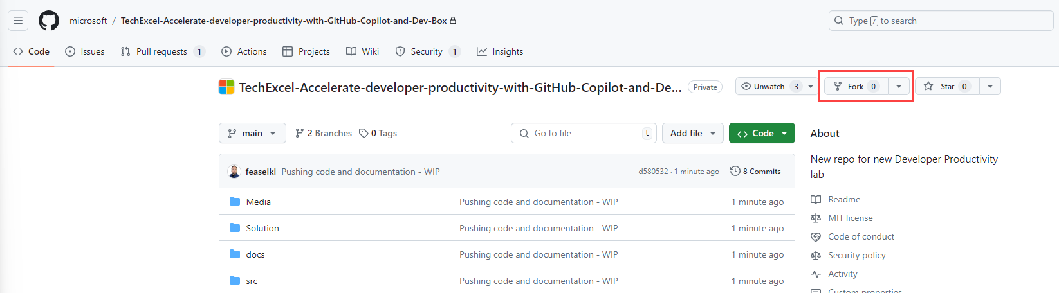
Task: Open the docs folder
Action: (x=255, y=254)
